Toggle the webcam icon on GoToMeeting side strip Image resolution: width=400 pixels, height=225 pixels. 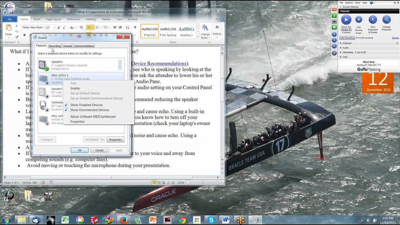[x=334, y=21]
